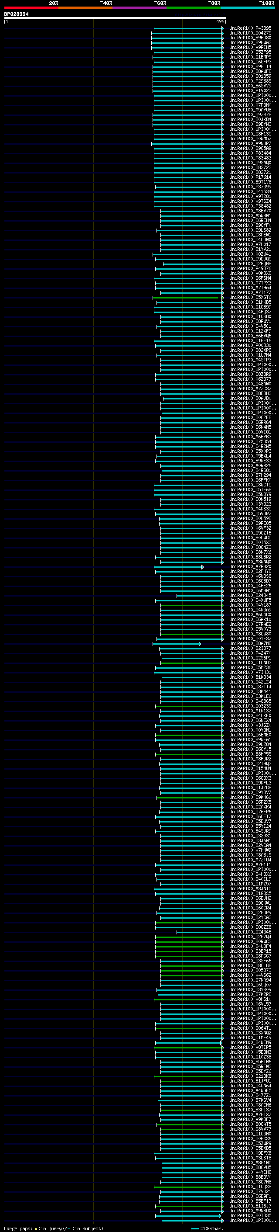
Task: Click the BP028994 query label
Action: [x=16, y=14]
